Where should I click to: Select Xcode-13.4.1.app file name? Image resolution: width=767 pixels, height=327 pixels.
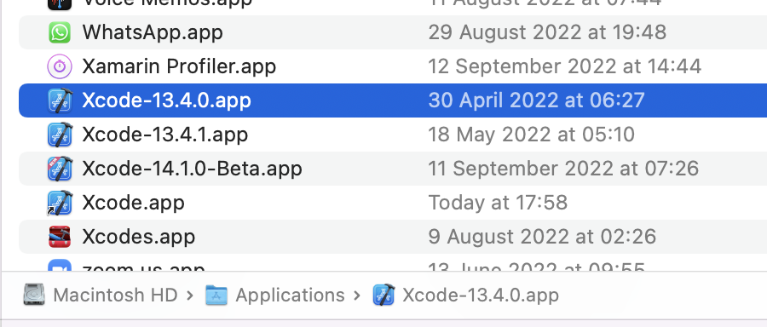pos(164,135)
